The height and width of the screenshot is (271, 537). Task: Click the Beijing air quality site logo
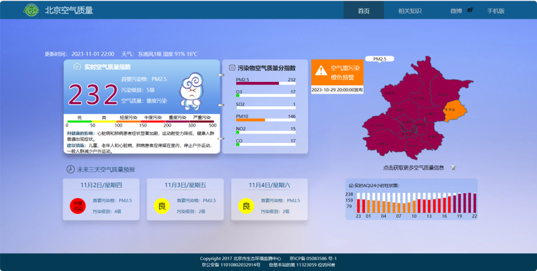pos(31,10)
